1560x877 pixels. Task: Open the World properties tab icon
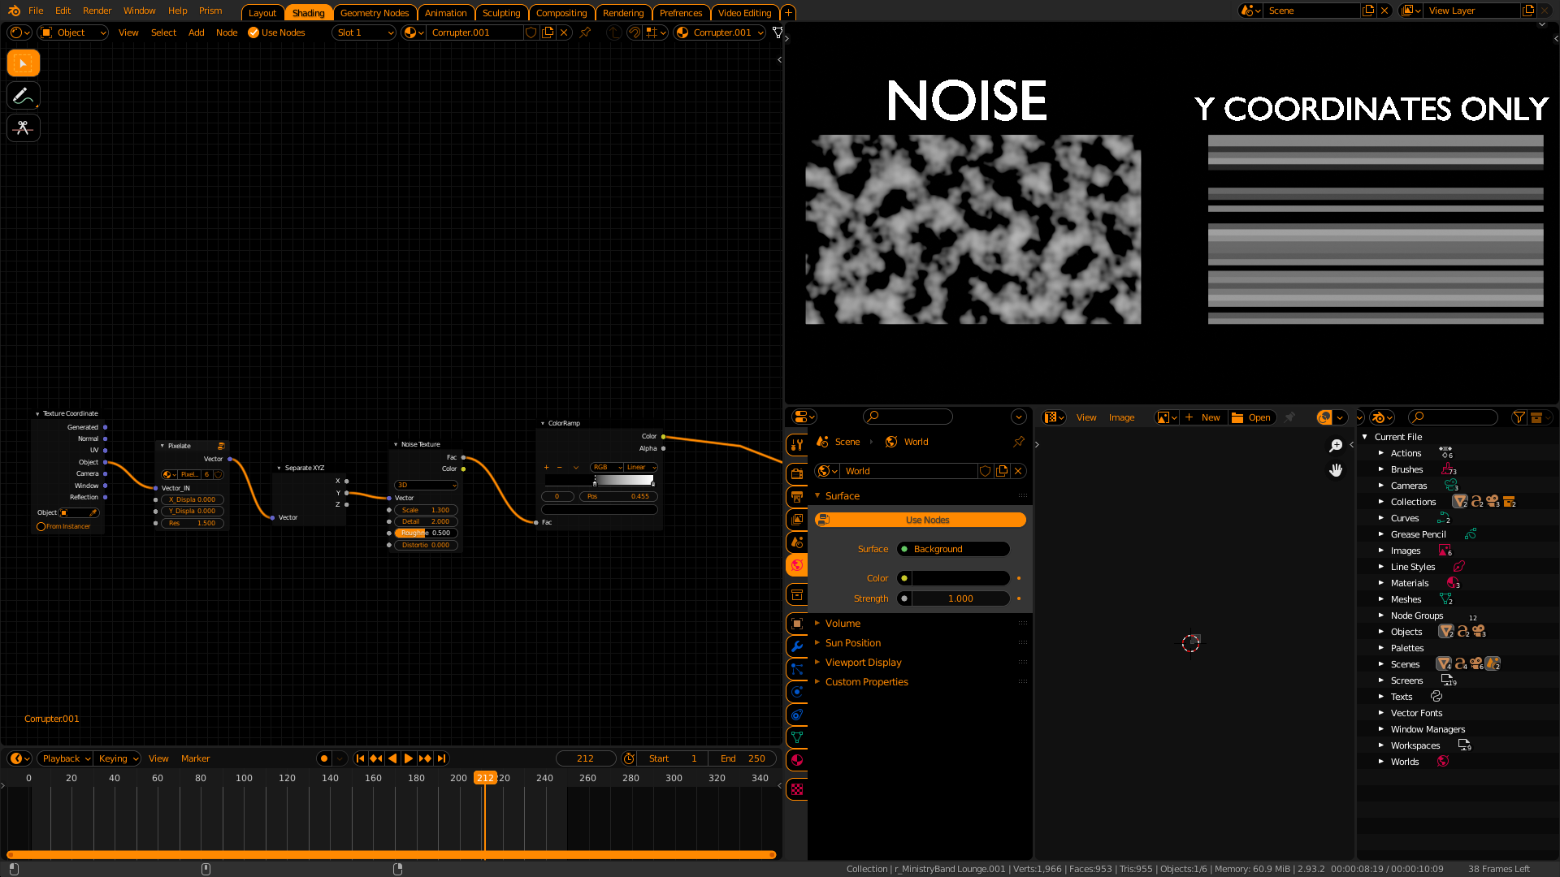tap(797, 565)
